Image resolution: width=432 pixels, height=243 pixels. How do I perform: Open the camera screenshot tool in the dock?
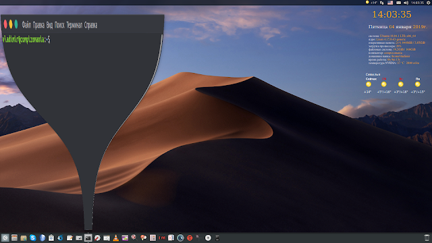click(79, 238)
